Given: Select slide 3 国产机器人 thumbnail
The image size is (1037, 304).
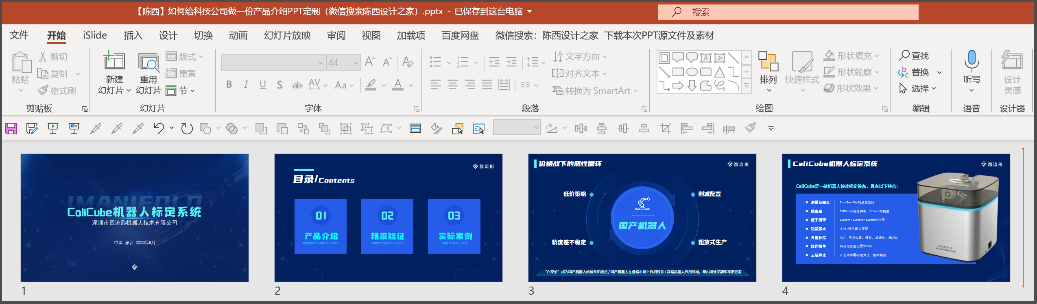Looking at the screenshot, I should click(x=642, y=218).
